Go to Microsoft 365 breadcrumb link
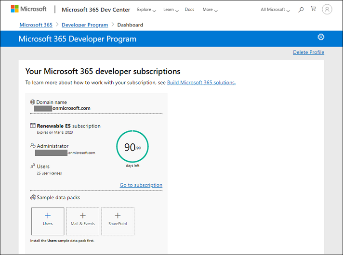 36,25
